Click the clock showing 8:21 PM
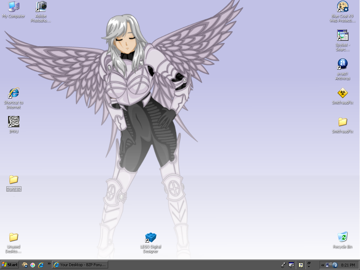 coord(347,265)
